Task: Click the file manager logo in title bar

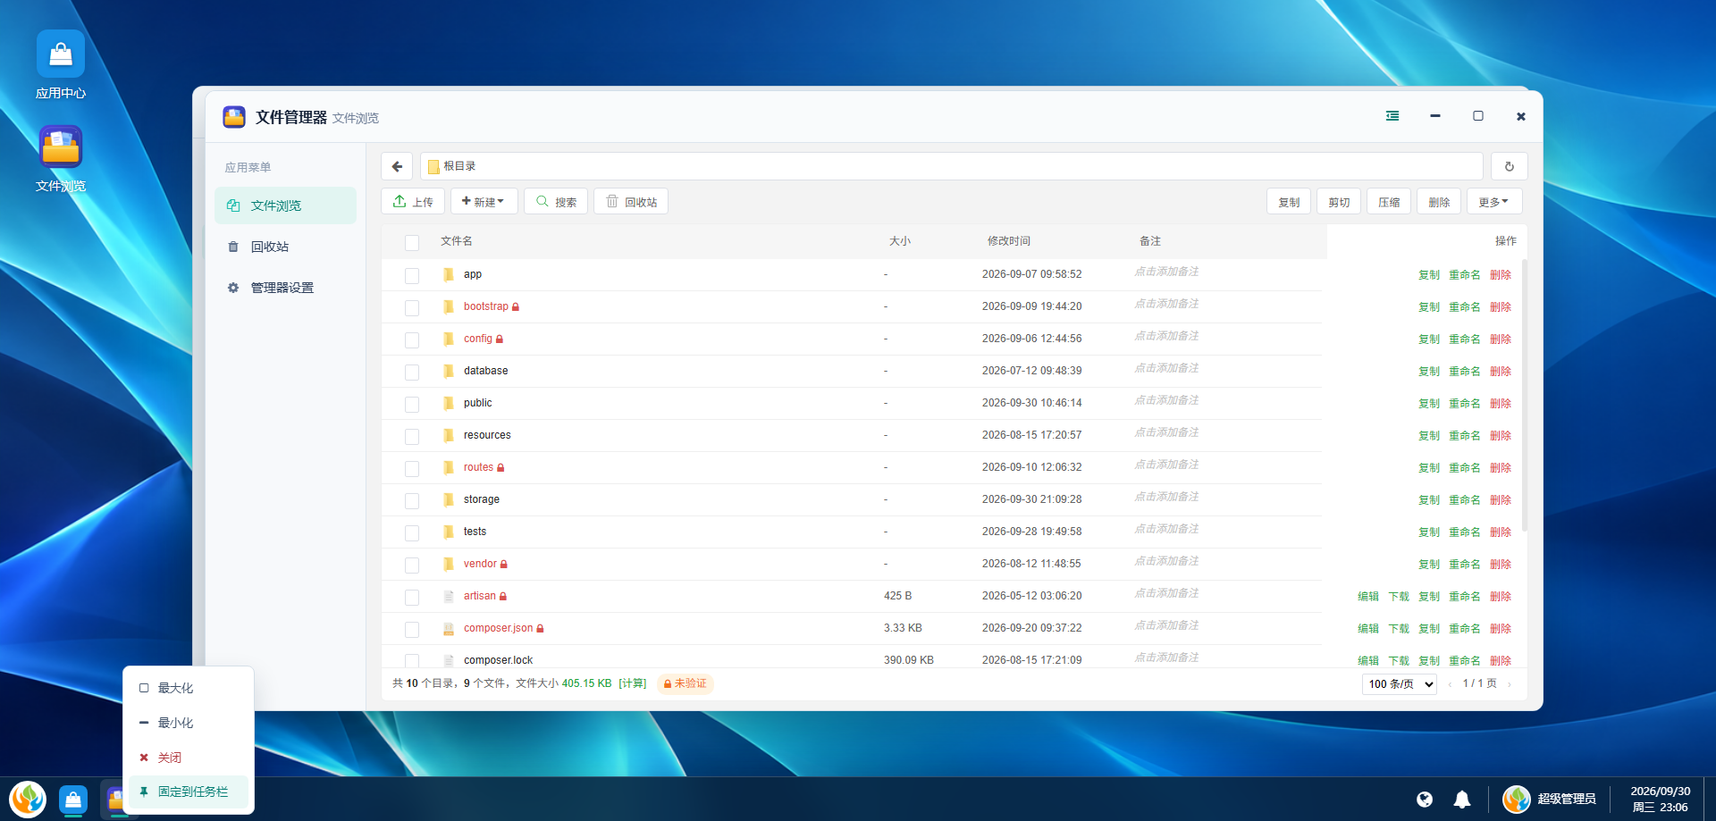Action: (x=234, y=117)
